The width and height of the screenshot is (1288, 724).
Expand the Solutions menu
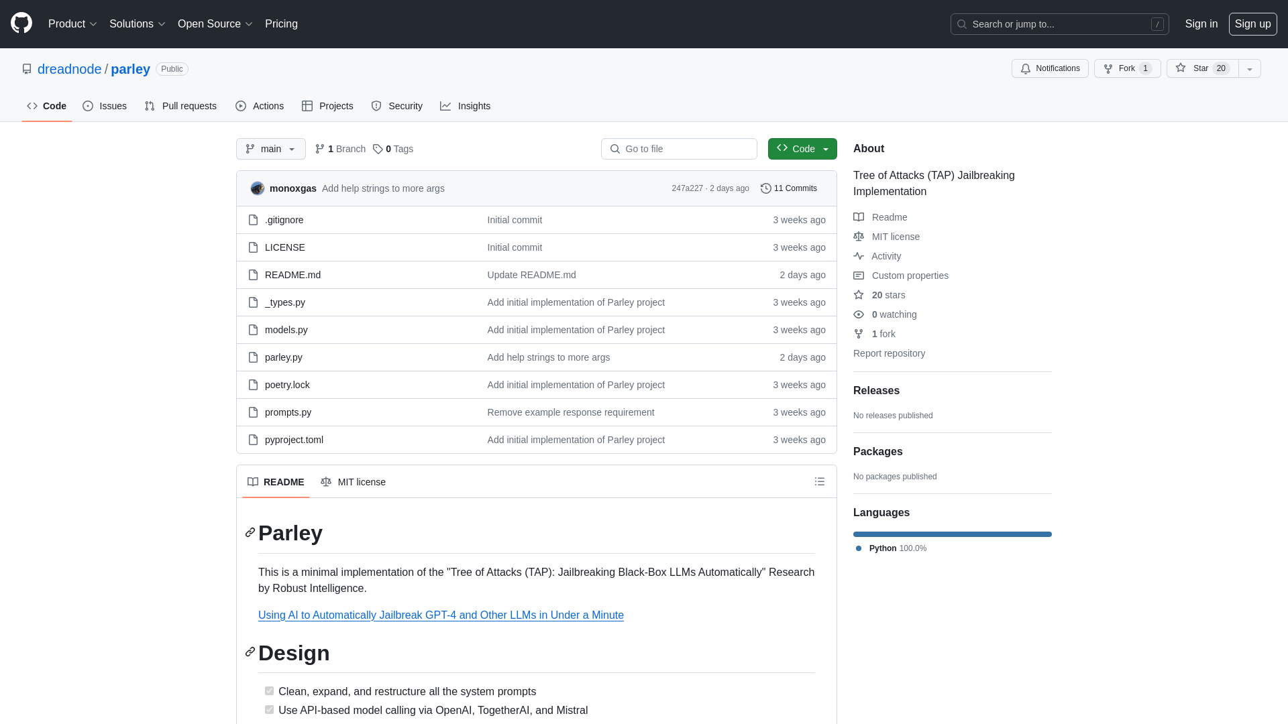pyautogui.click(x=137, y=24)
